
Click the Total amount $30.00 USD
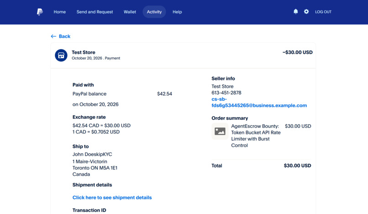tap(297, 166)
